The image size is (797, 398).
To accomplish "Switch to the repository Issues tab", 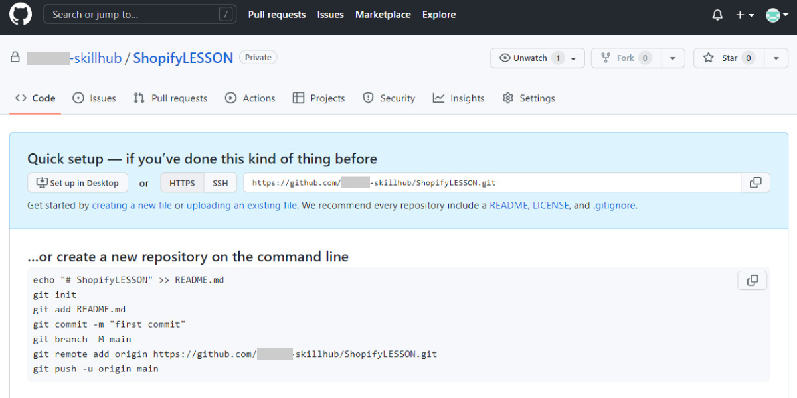I will pyautogui.click(x=94, y=98).
